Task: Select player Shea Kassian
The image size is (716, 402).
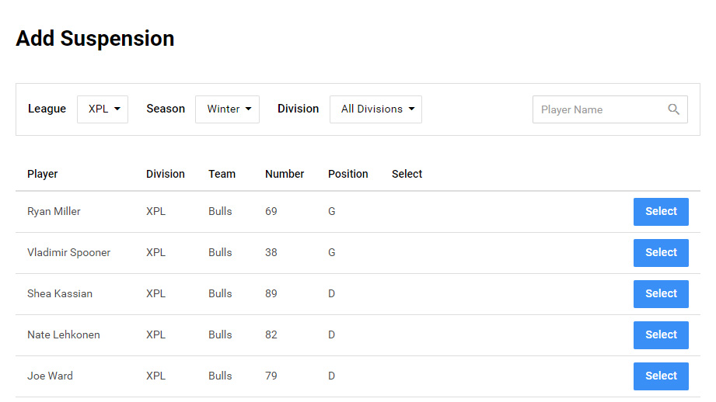Action: (661, 294)
